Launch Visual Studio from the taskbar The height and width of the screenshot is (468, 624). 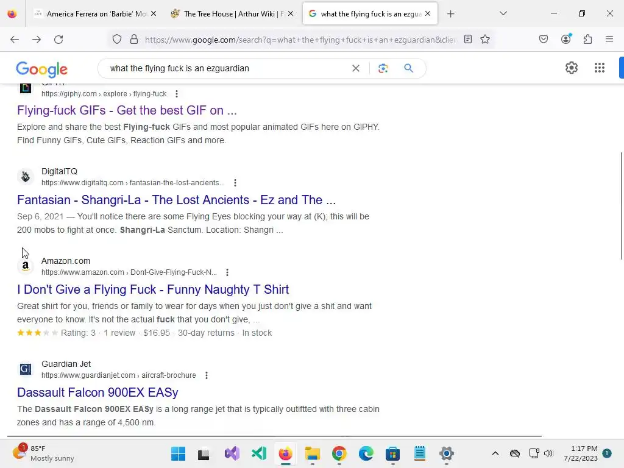[232, 453]
